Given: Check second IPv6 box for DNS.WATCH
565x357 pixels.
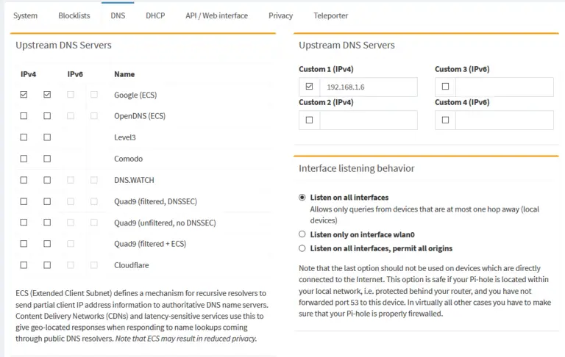Looking at the screenshot, I should 94,180.
